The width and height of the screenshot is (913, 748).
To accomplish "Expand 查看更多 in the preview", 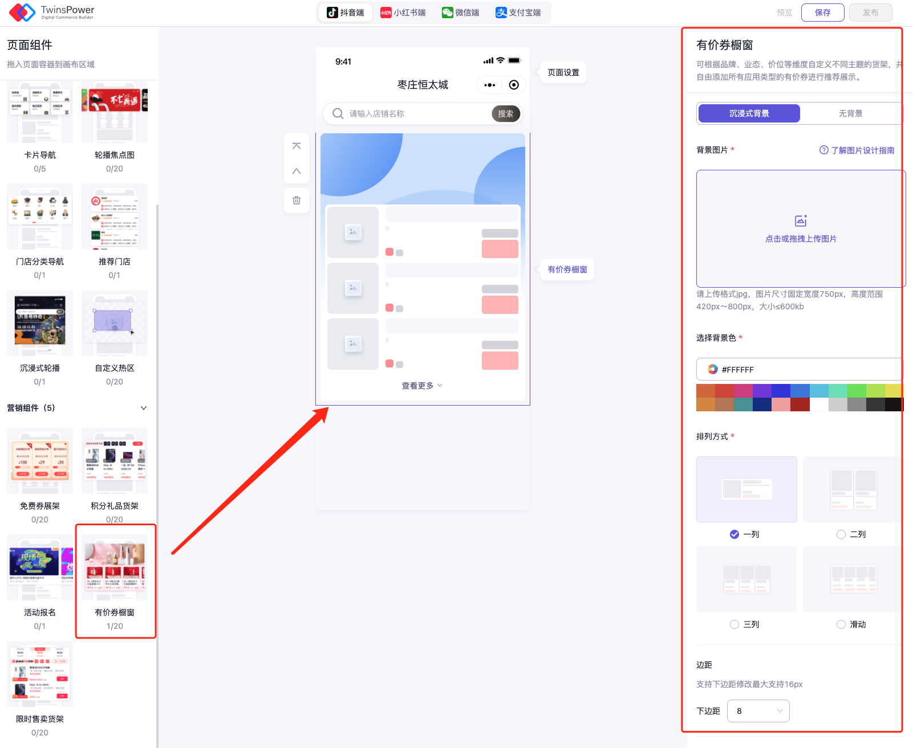I will pyautogui.click(x=422, y=386).
